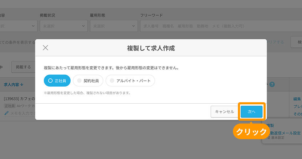Sort by 求人内容 column header

click(14, 84)
